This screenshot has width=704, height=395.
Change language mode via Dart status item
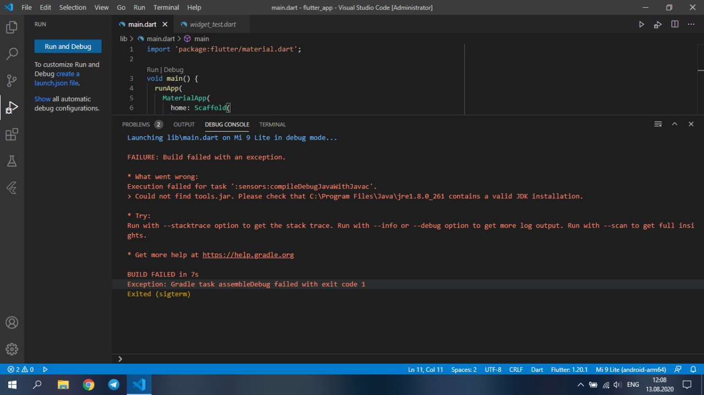537,370
